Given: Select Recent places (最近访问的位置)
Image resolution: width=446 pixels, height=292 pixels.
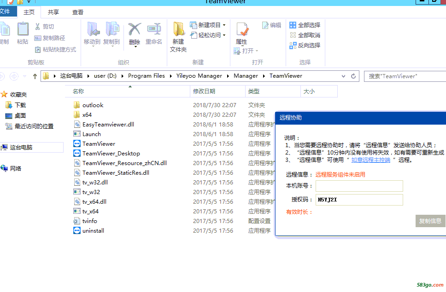Looking at the screenshot, I should click(x=29, y=126).
